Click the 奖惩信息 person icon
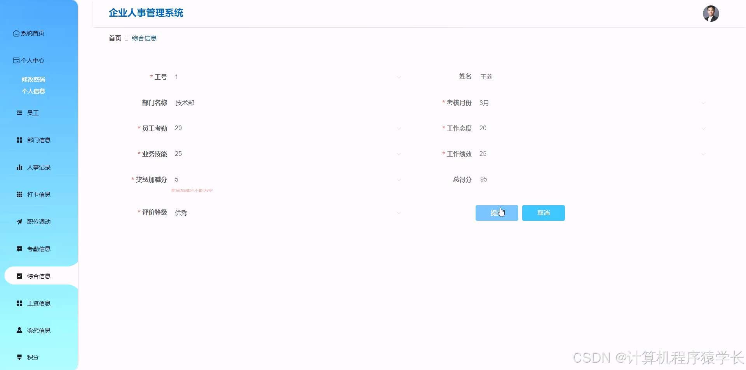Image resolution: width=746 pixels, height=370 pixels. pyautogui.click(x=19, y=330)
